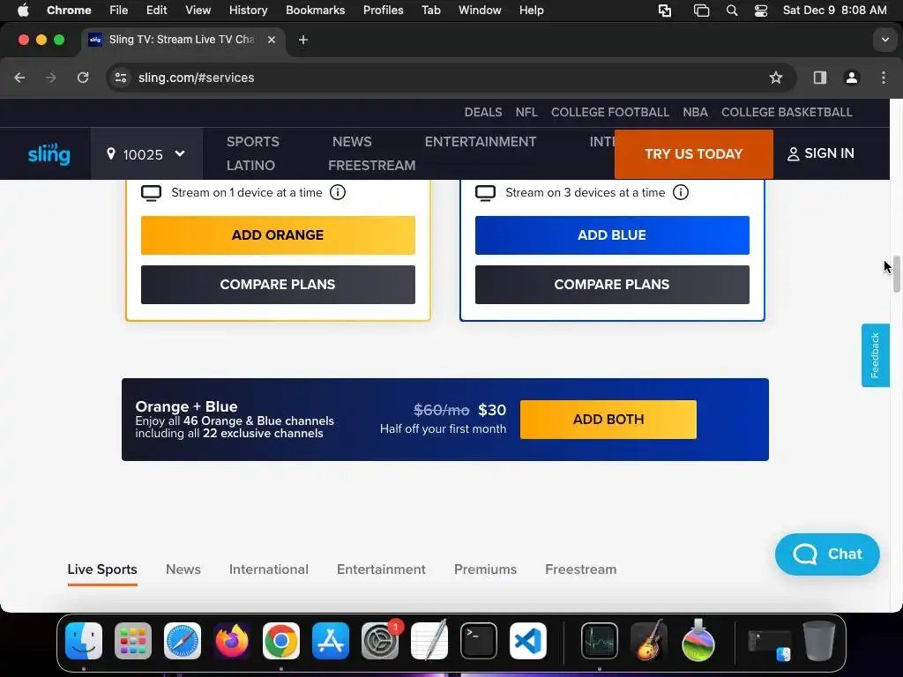Open Finder from the dock
Screen dimensions: 903x677
[84, 641]
